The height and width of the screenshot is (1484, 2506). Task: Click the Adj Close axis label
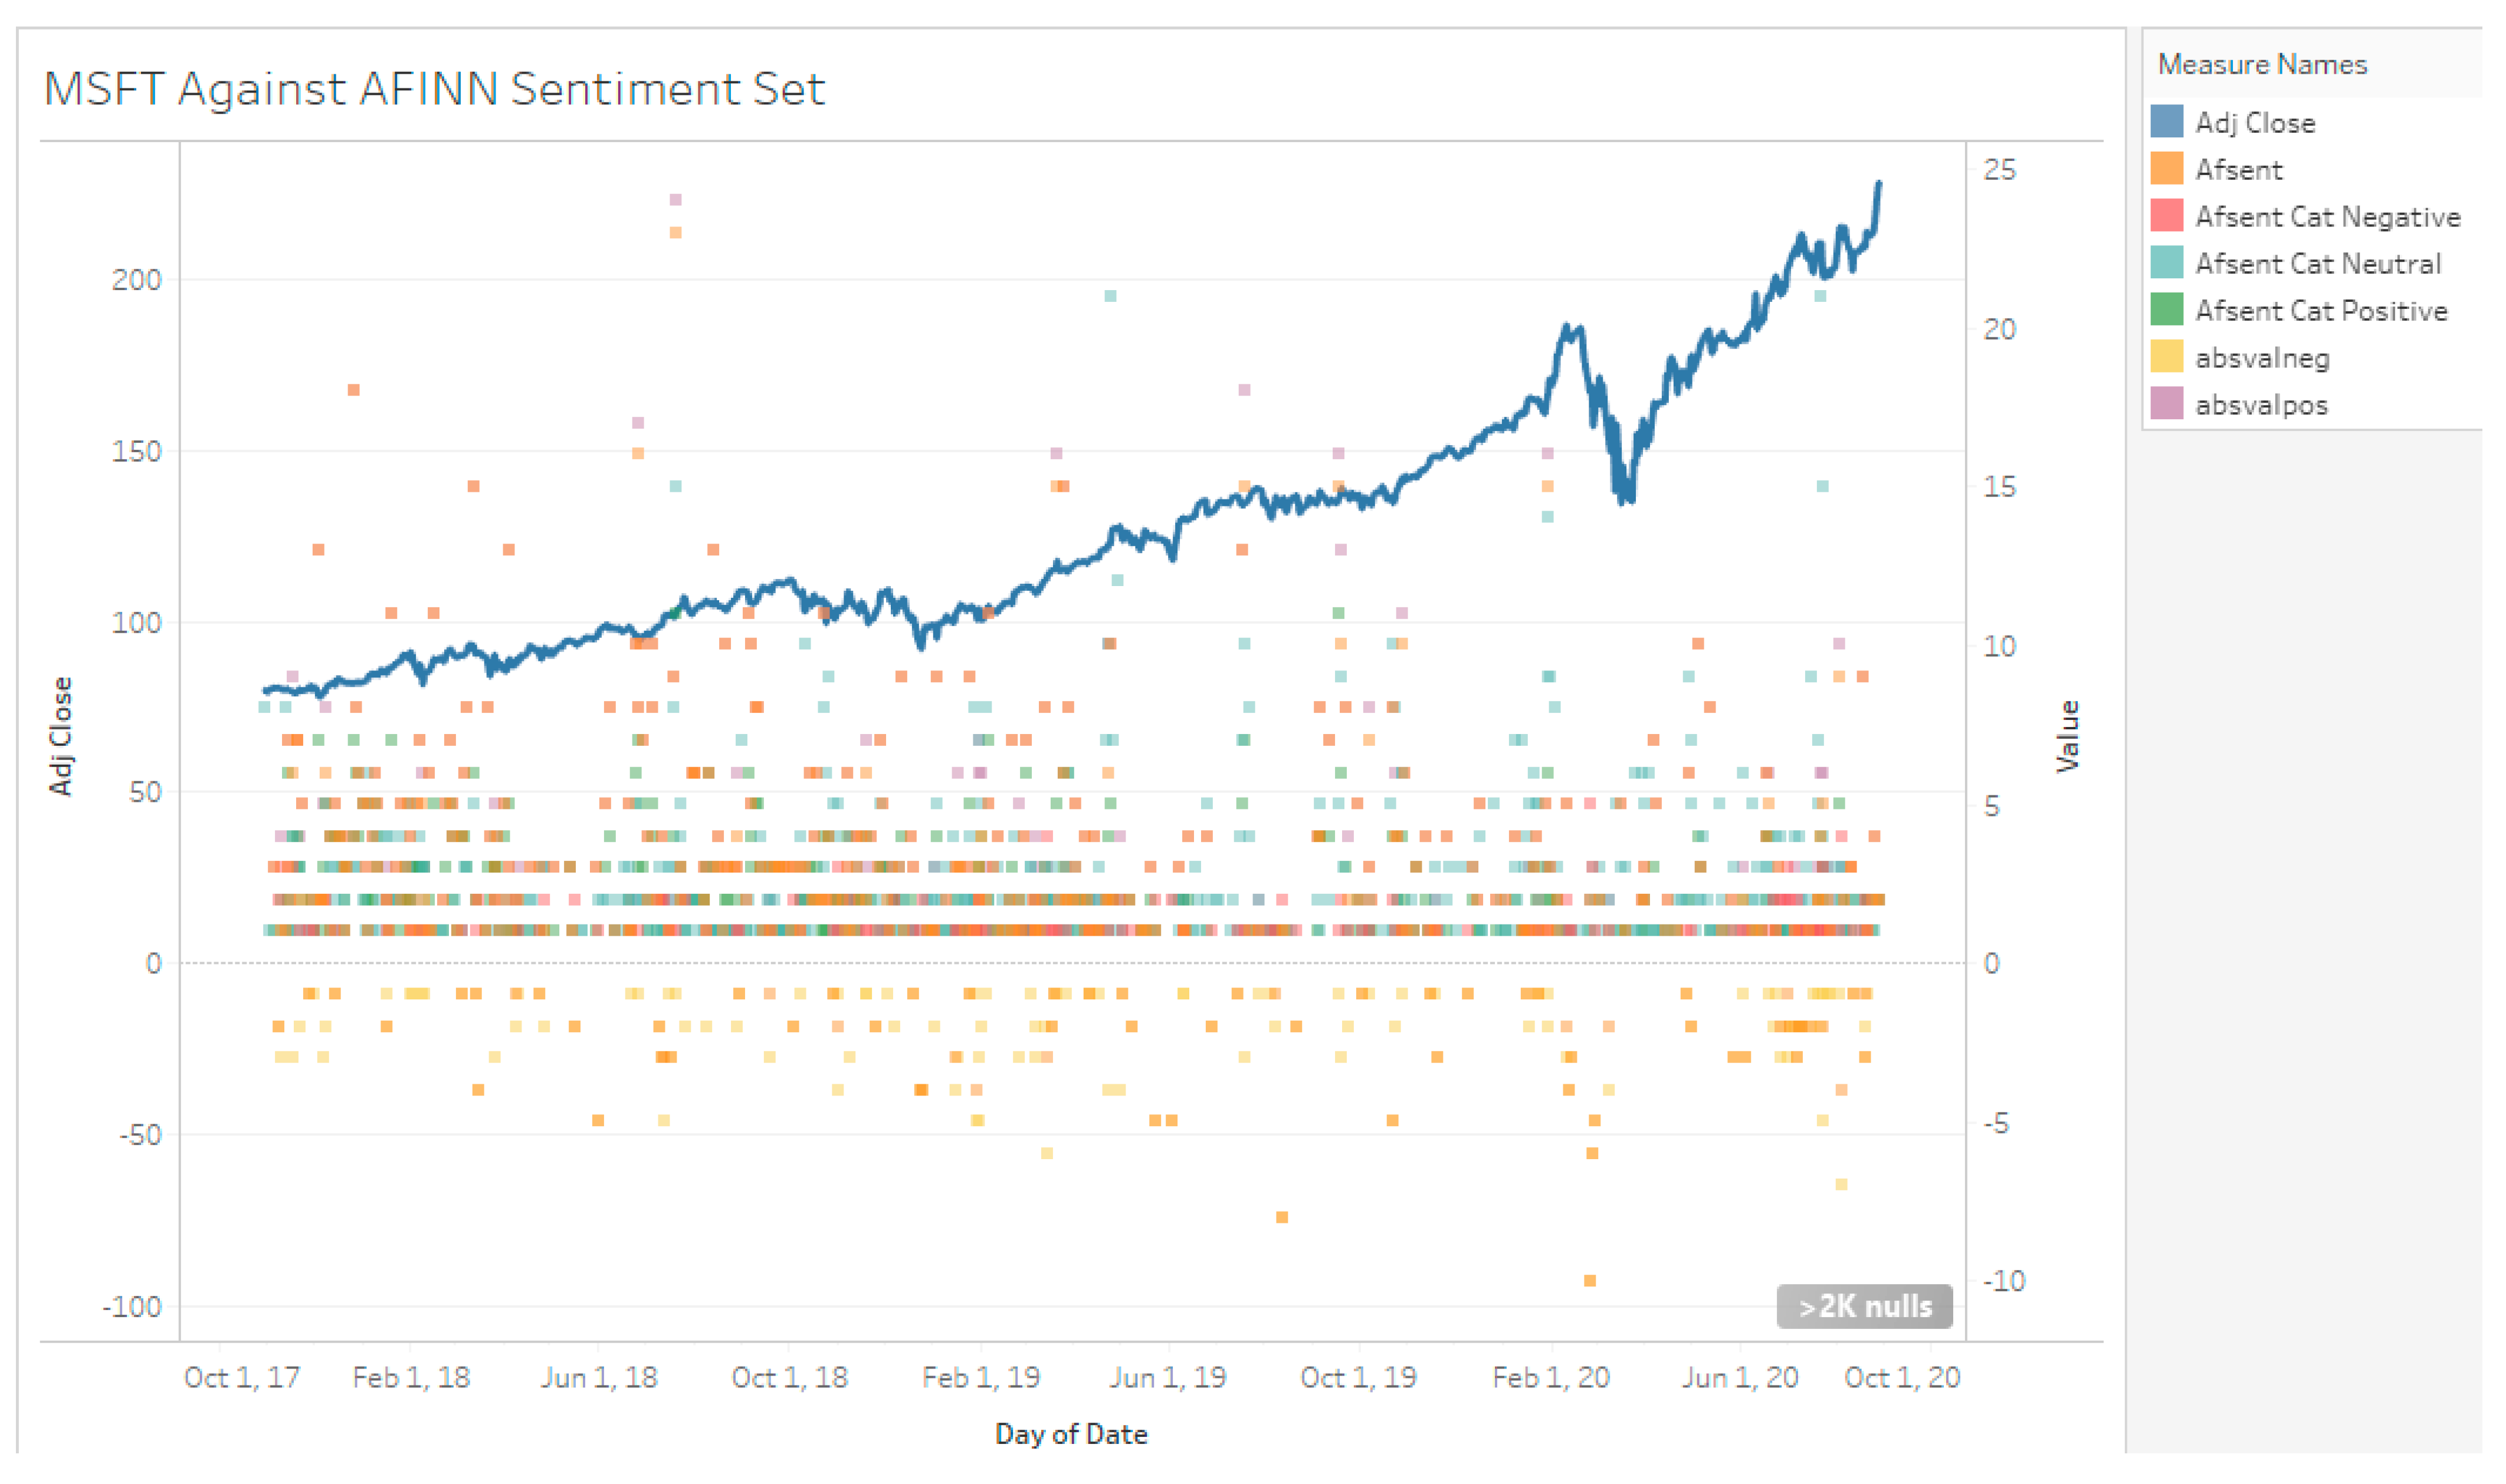click(61, 736)
